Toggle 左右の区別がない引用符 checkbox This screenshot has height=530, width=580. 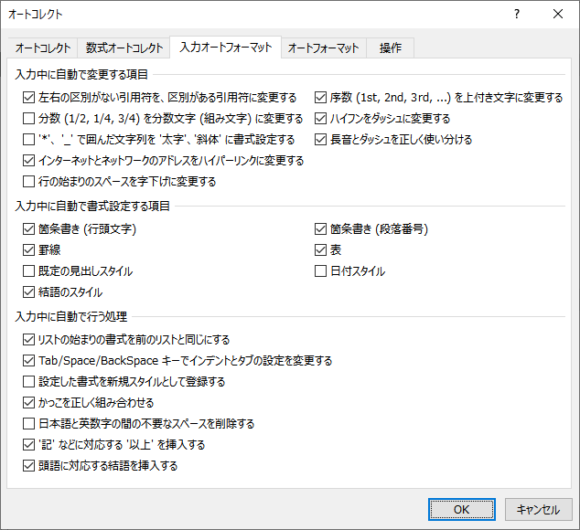(29, 98)
